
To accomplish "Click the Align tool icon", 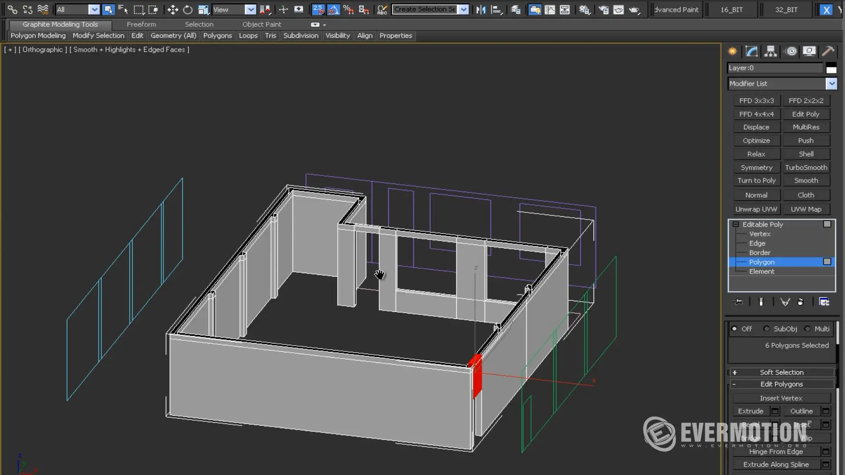I will [x=496, y=9].
